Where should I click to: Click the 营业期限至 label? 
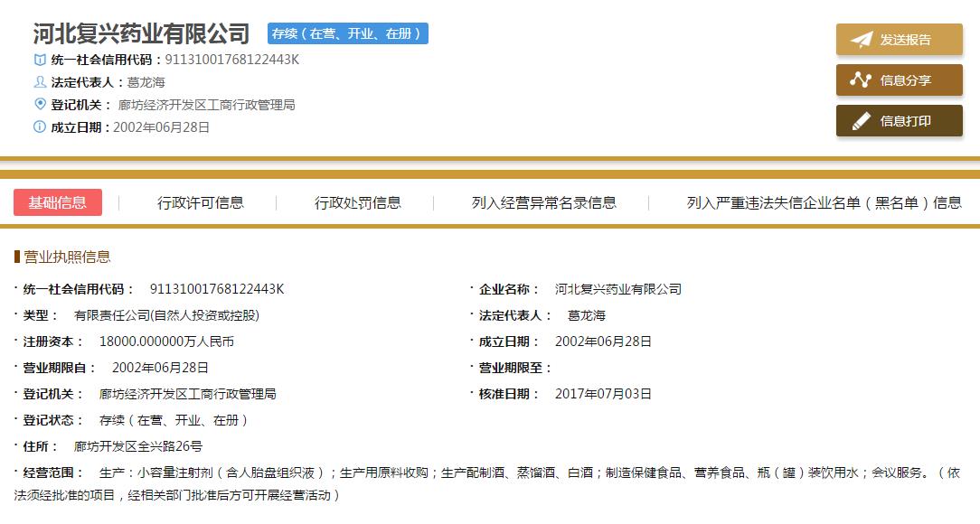coord(514,368)
